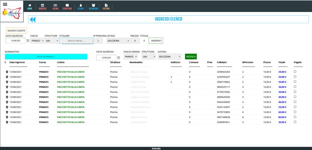Check Pagato for row with cellulare 3404249669
This screenshot has width=312, height=150.
coord(295,102)
